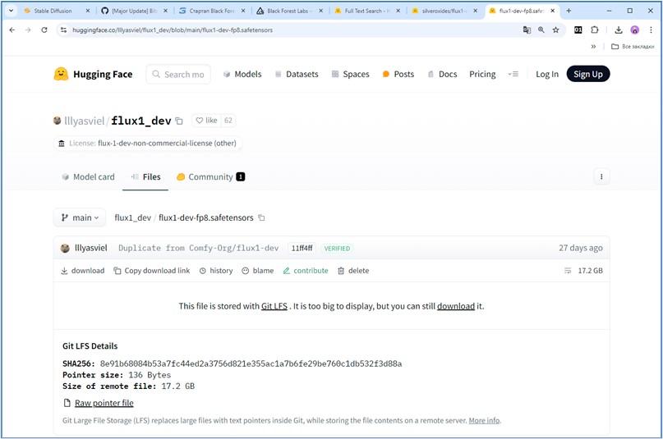Open the Raw pointer file link
The image size is (663, 439).
point(104,403)
